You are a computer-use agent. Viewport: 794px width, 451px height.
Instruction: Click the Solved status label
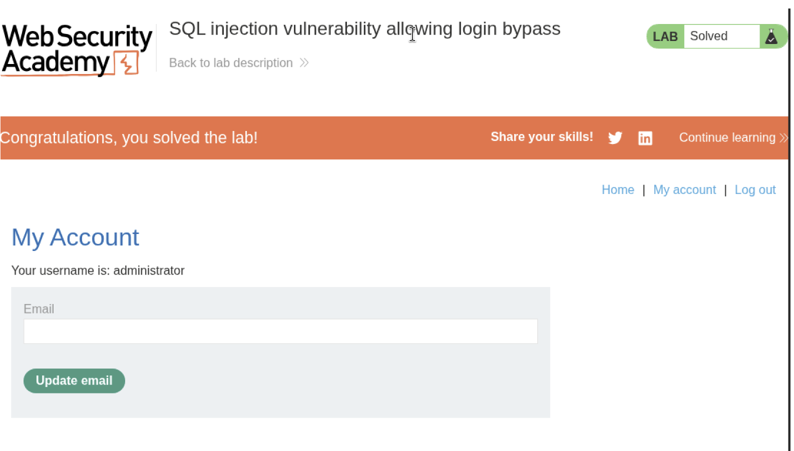pos(708,36)
